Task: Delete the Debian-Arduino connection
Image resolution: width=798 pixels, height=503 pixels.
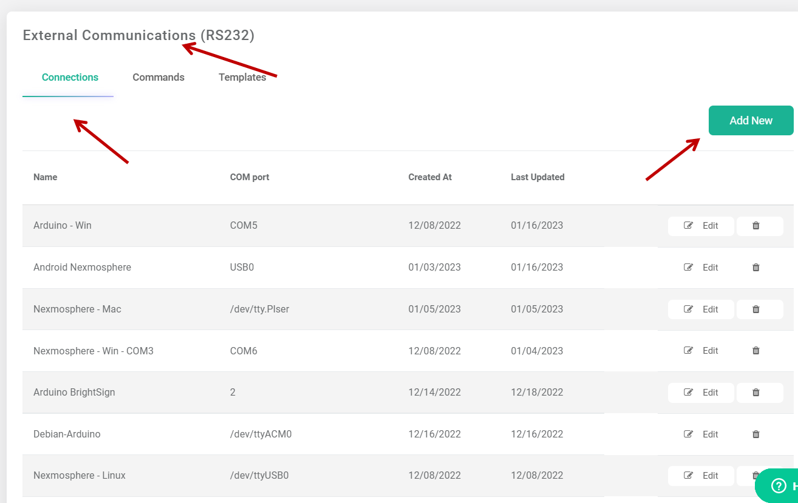Action: 756,434
